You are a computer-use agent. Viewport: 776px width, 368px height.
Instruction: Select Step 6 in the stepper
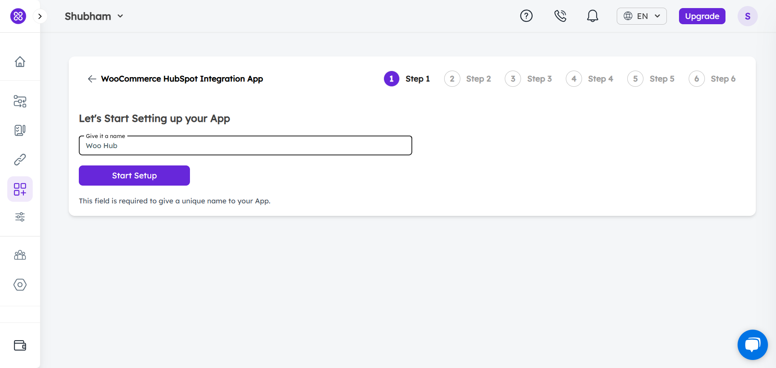[x=712, y=79]
